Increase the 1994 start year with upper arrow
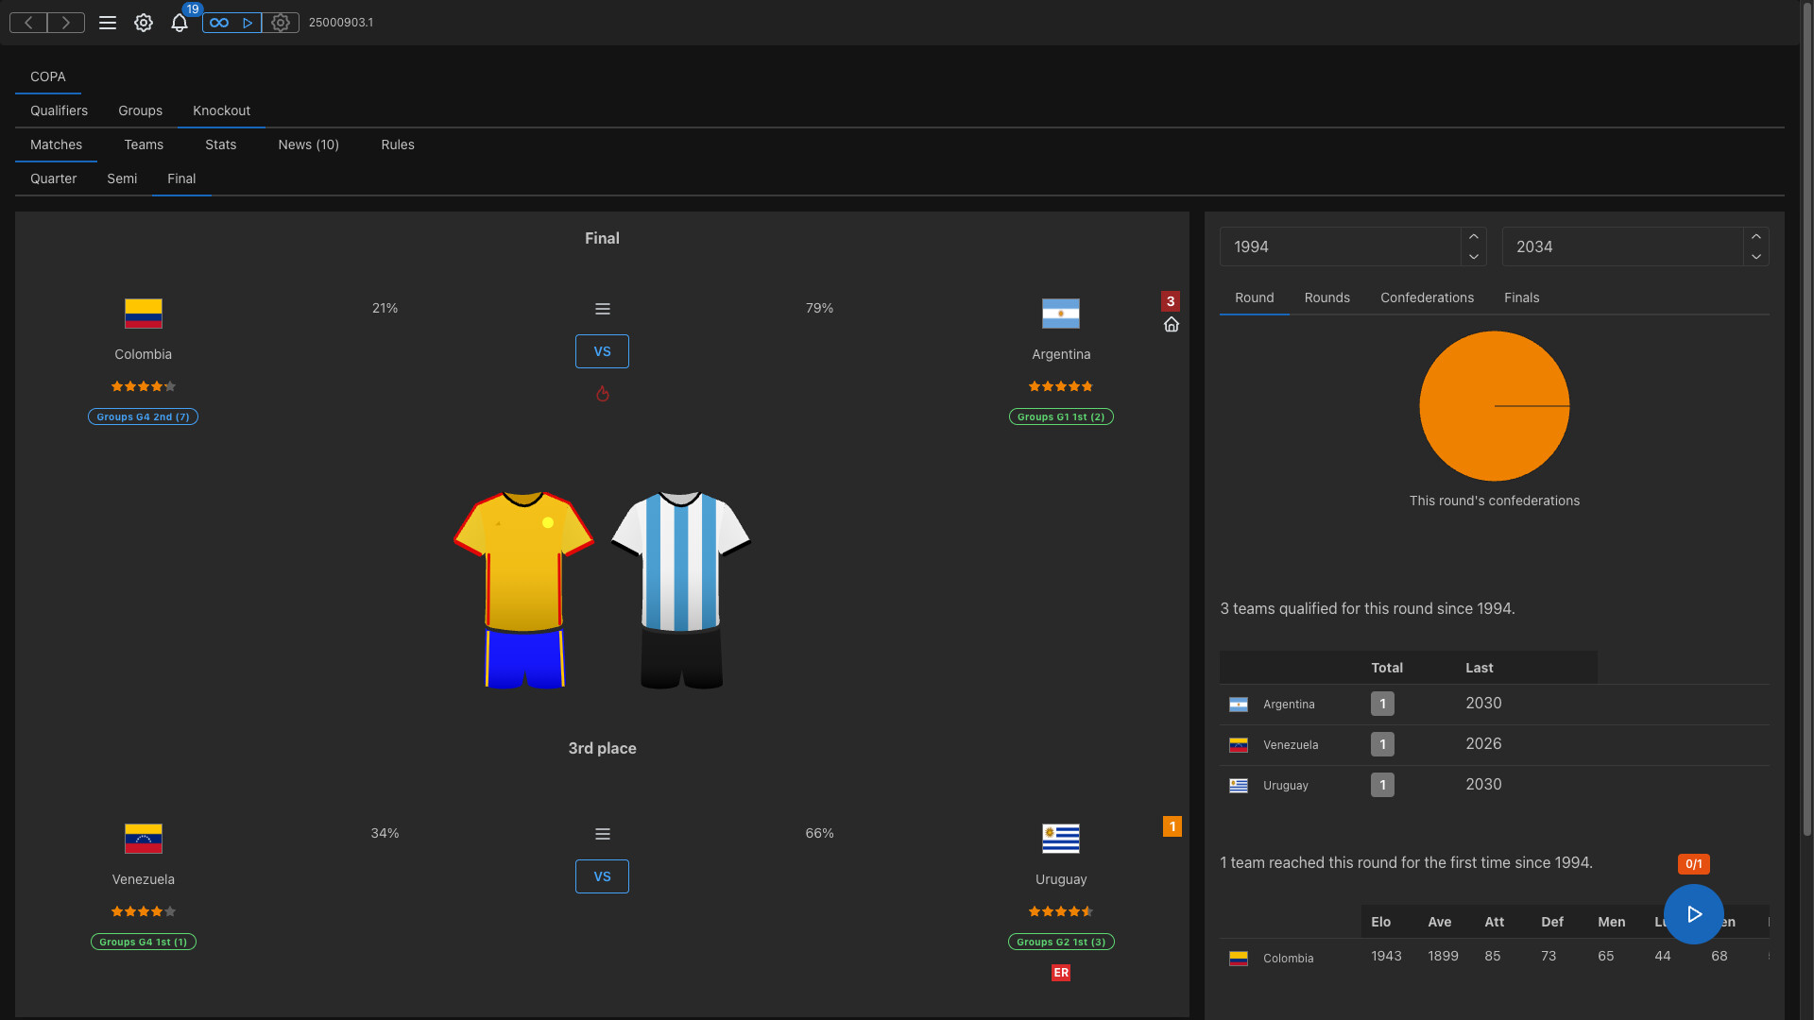Viewport: 1814px width, 1020px height. pos(1473,236)
